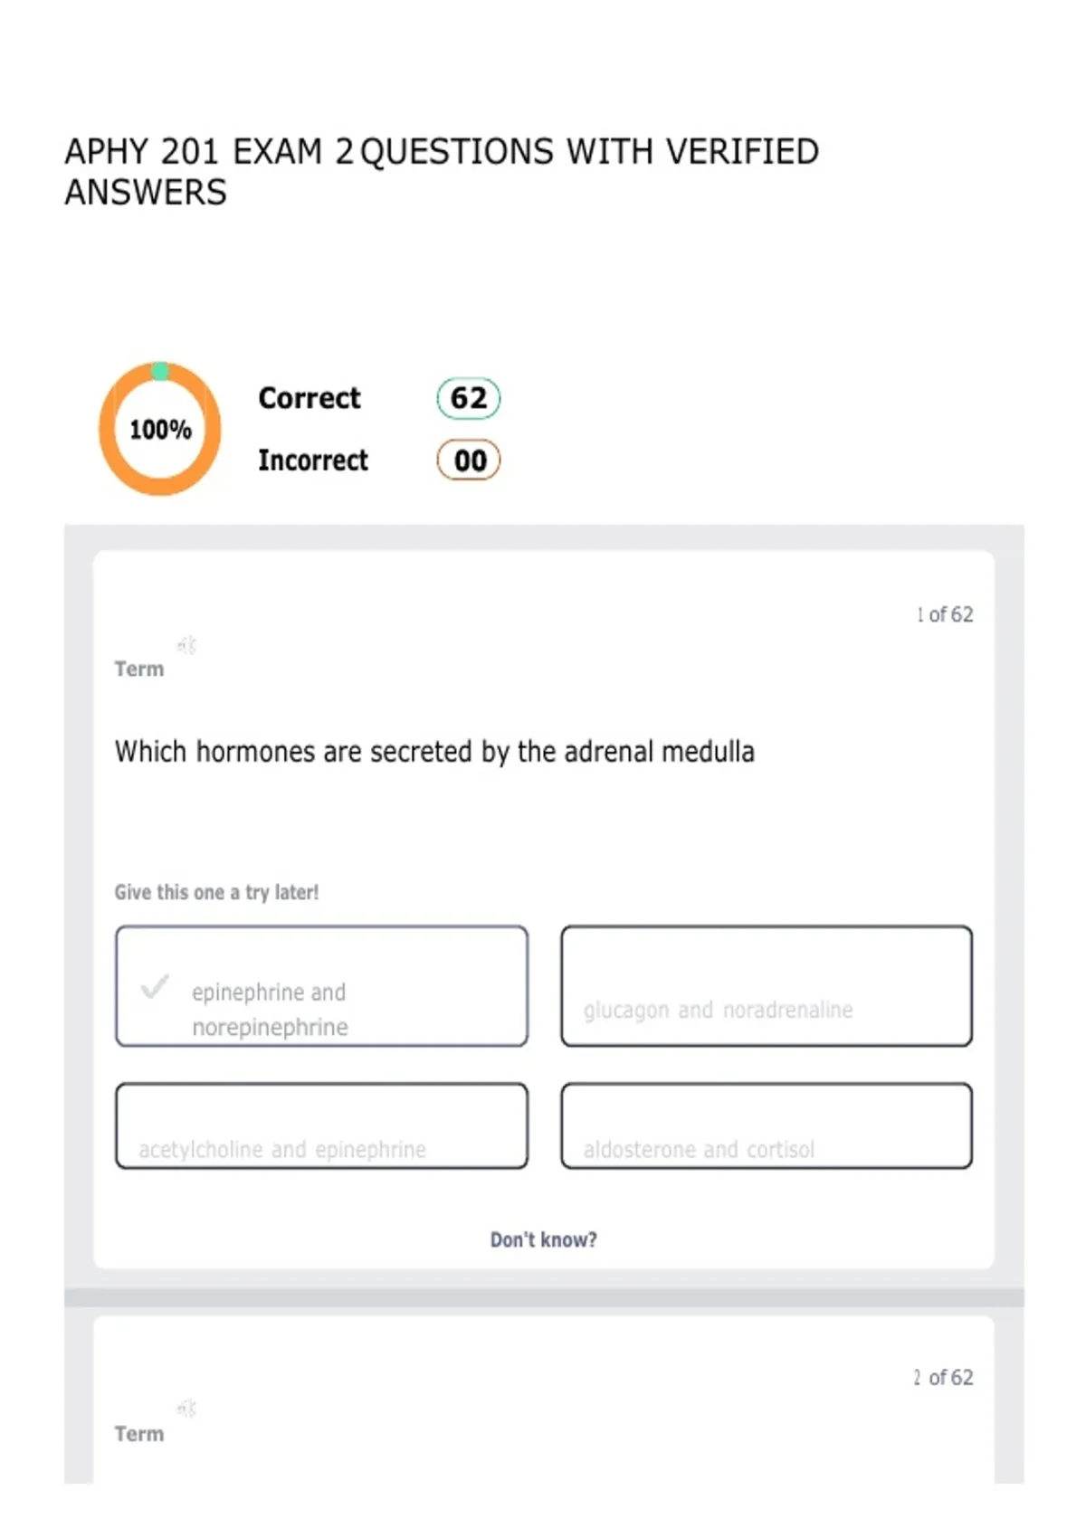
Task: Click Give this one a try later text
Action: (x=216, y=892)
